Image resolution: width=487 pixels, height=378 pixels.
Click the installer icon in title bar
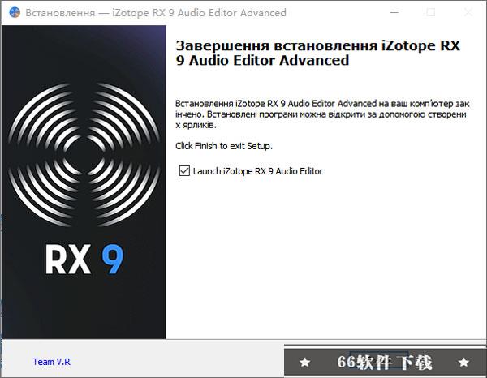15,13
